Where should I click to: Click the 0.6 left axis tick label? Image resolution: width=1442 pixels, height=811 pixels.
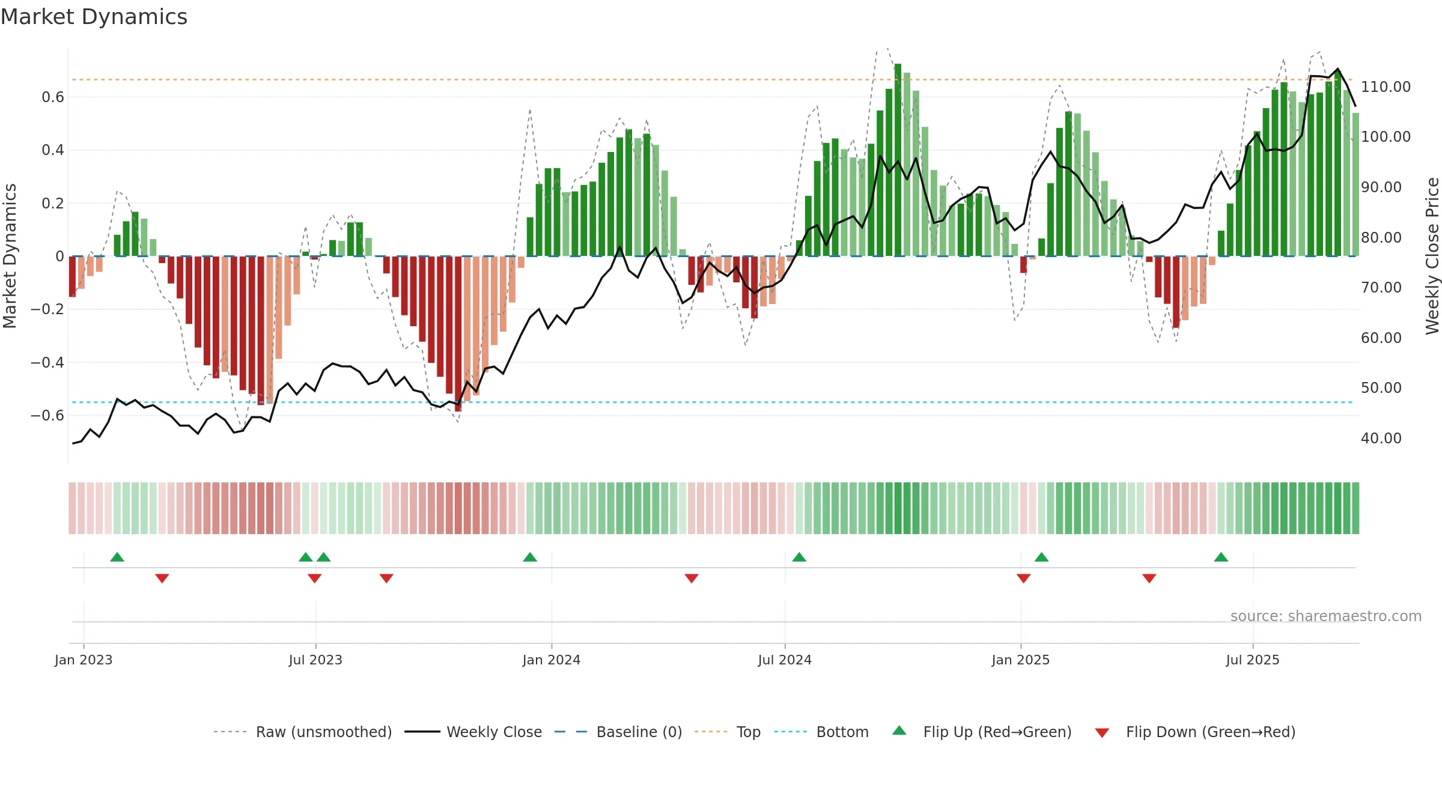point(53,97)
